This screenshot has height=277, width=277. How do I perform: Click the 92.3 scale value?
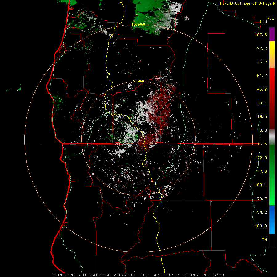[x=262, y=48]
